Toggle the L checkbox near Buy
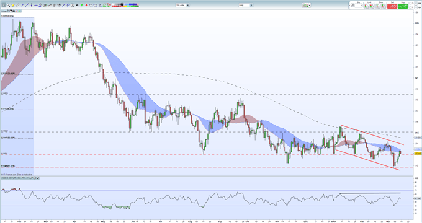Viewport: 422px width, 223px height. [410, 7]
